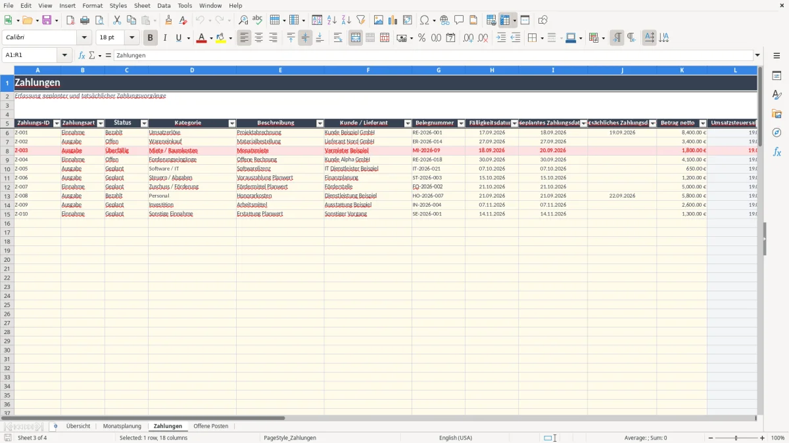
Task: Open the sidebar Gallery panel
Action: pyautogui.click(x=777, y=114)
